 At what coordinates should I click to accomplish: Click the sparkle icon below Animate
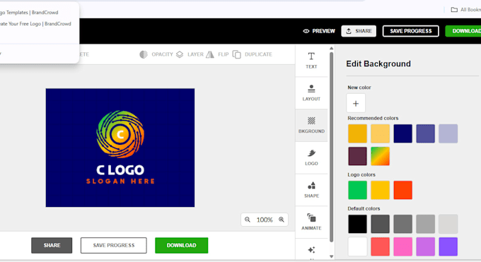311,250
